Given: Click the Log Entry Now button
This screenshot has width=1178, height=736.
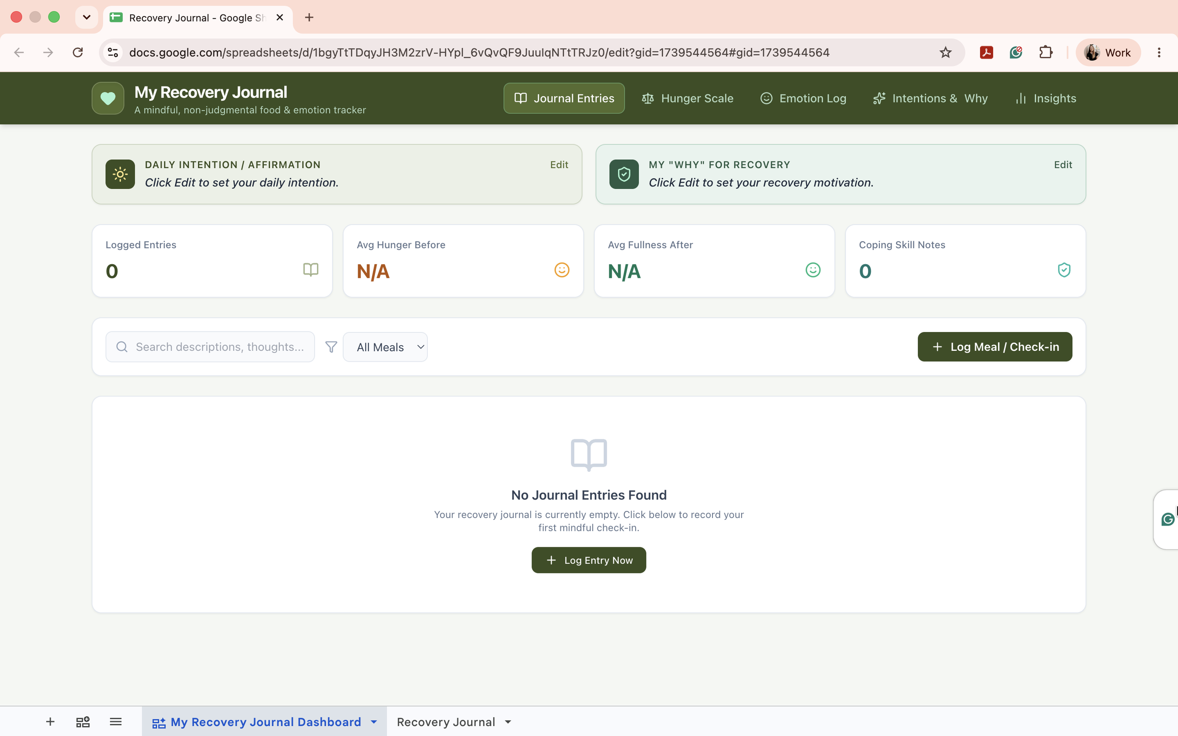Looking at the screenshot, I should point(588,560).
